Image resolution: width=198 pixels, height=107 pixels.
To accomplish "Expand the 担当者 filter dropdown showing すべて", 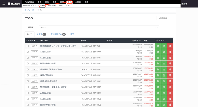I will (99, 28).
